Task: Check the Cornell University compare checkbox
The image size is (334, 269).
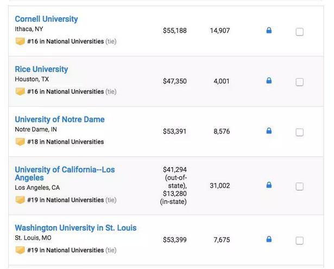Action: click(x=299, y=32)
